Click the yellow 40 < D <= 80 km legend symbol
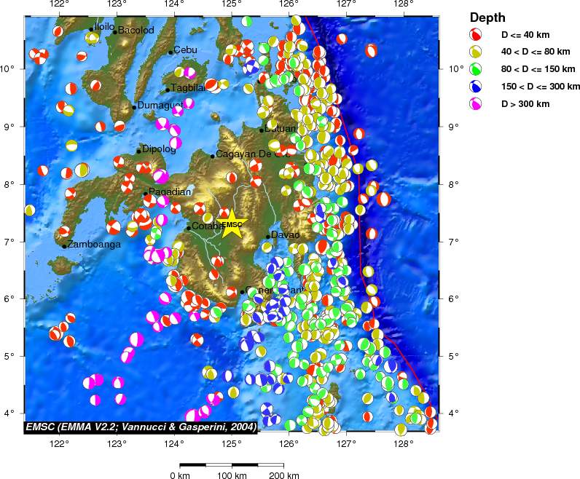 point(476,52)
